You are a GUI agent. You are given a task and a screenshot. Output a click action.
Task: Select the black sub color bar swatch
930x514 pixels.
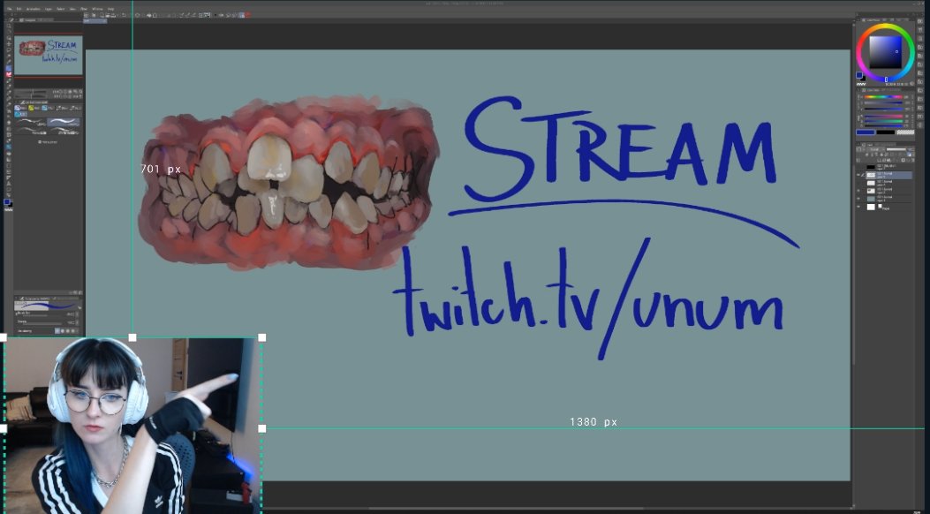886,132
